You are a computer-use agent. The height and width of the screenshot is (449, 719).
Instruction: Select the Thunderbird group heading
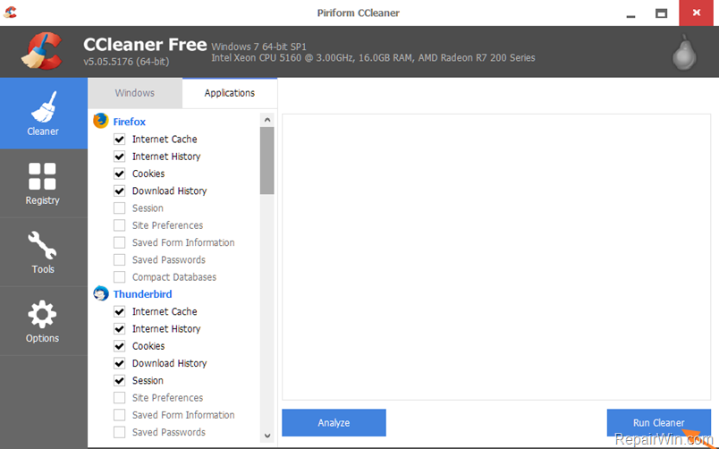coord(142,294)
